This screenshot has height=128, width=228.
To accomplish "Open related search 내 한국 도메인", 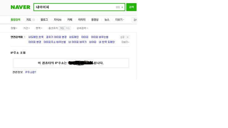I will [107, 42].
